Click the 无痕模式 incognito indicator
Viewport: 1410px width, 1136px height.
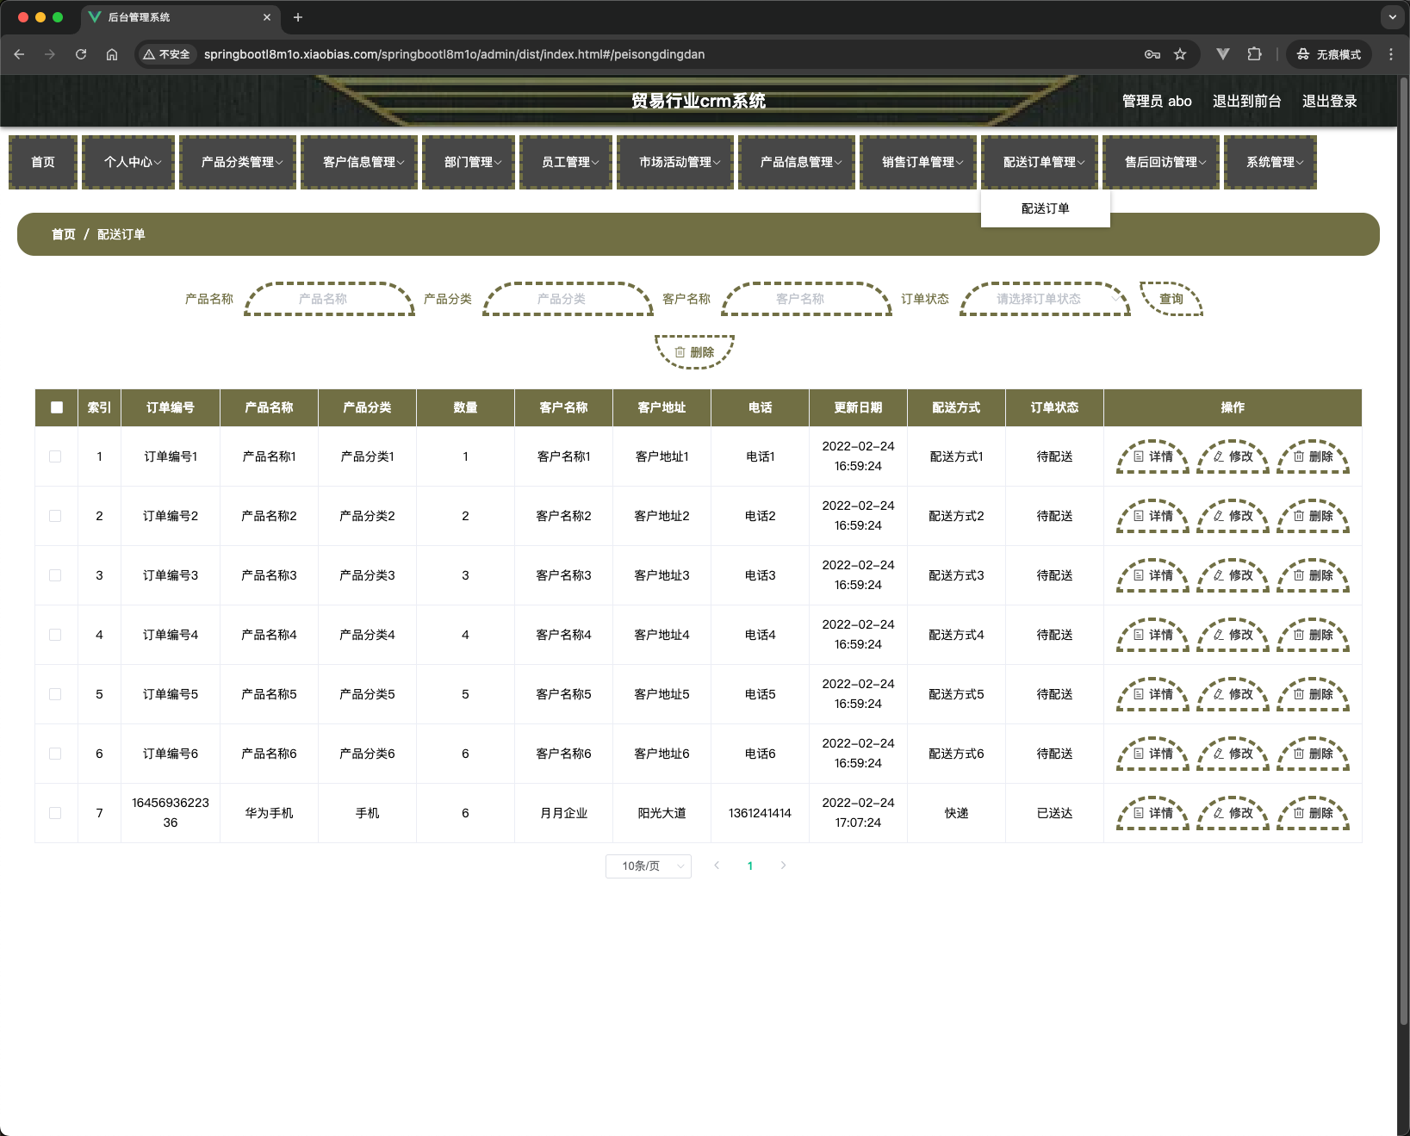click(x=1329, y=54)
